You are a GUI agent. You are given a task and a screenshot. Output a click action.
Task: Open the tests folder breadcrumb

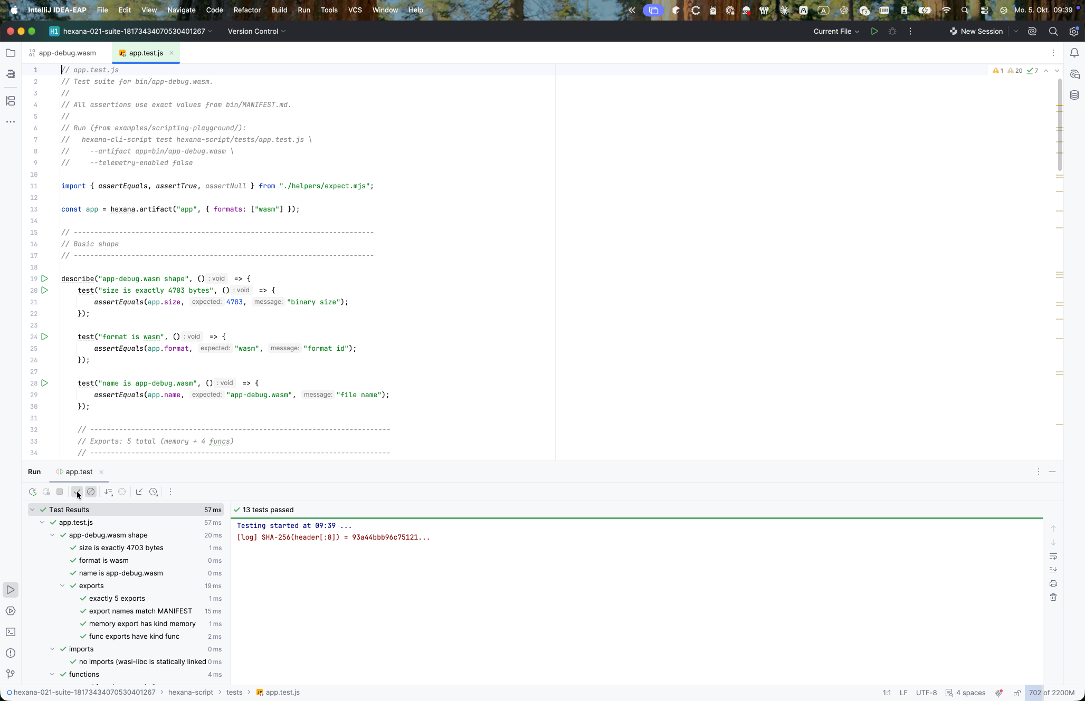coord(234,693)
